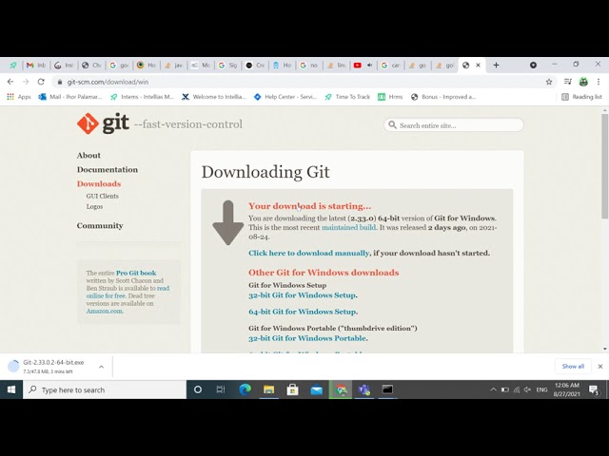This screenshot has width=609, height=456.
Task: Go back using the browser back arrow
Action: pyautogui.click(x=10, y=82)
